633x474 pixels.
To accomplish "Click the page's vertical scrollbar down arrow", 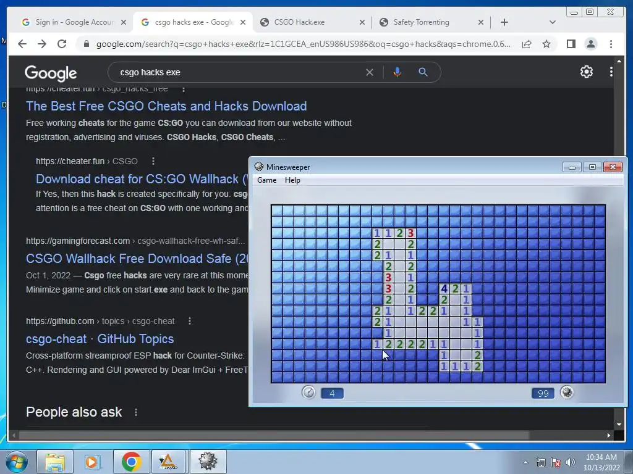I will (x=619, y=425).
